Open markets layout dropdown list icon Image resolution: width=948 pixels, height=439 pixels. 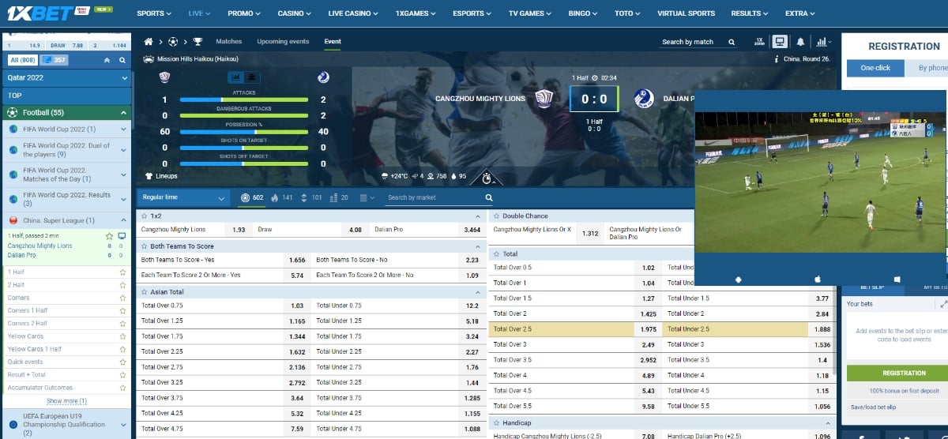click(x=367, y=197)
